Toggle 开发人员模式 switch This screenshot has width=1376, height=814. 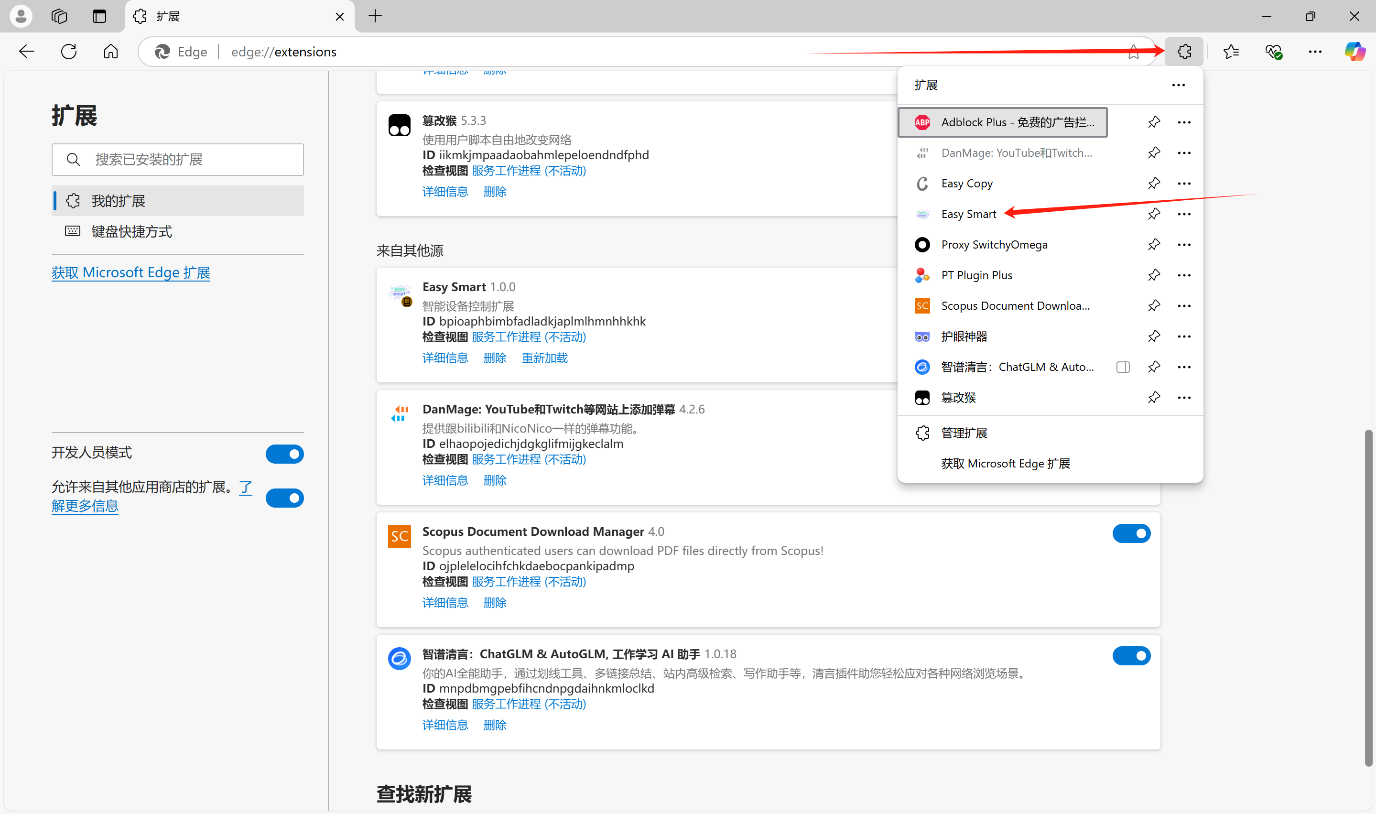click(x=285, y=454)
